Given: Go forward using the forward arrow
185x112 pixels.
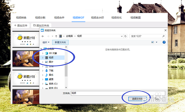Looking at the screenshot, I should [x=48, y=36].
